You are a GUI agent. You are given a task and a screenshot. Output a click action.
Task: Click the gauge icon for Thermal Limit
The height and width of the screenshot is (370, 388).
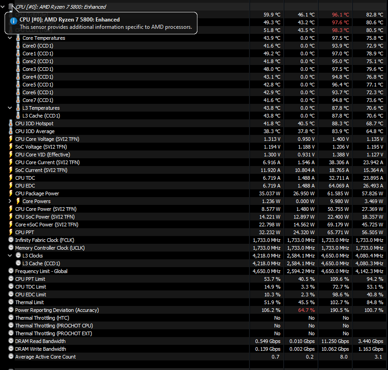[x=11, y=302]
